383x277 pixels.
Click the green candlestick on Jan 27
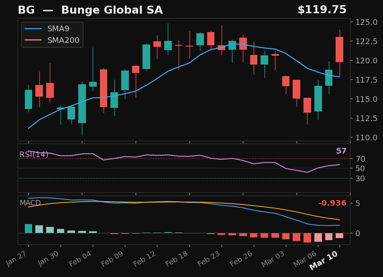point(28,100)
